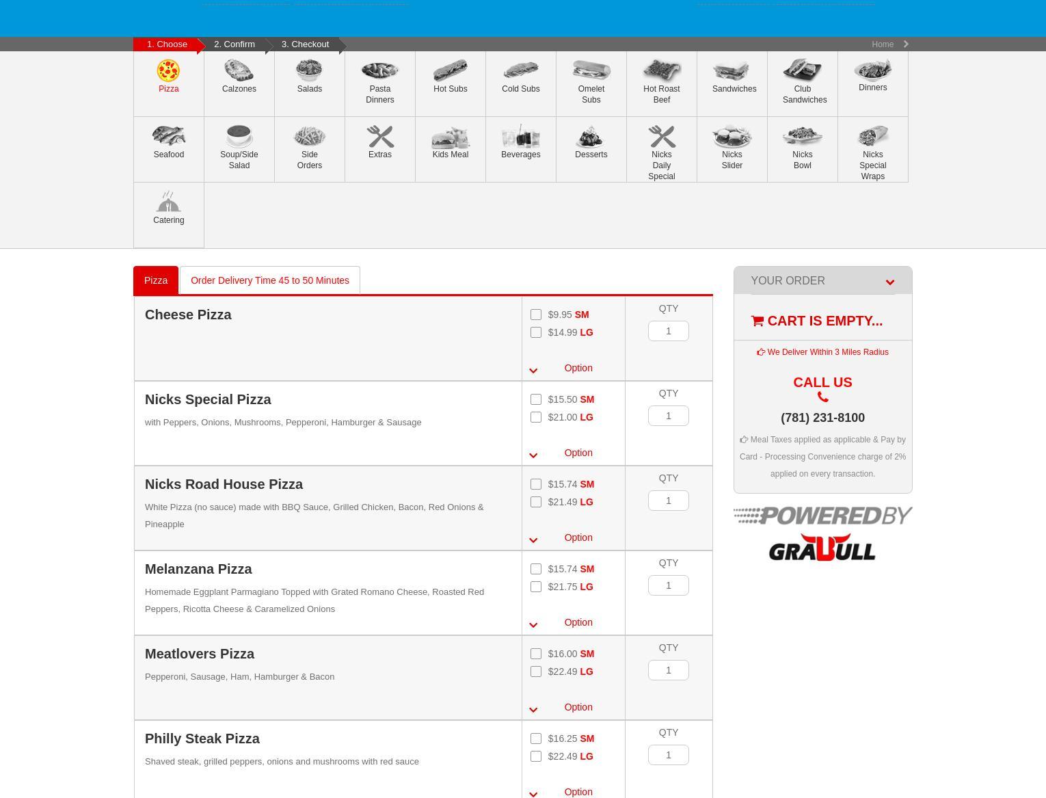Click the Nicks Road House Pizza quantity field
Viewport: 1046px width, 798px height.
(x=668, y=501)
